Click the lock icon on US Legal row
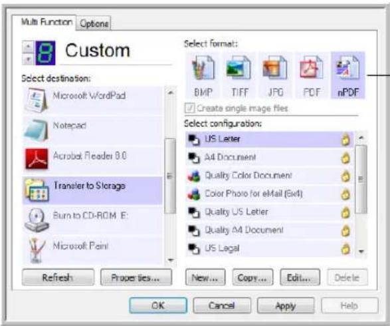Image resolution: width=390 pixels, height=326 pixels. 345,249
